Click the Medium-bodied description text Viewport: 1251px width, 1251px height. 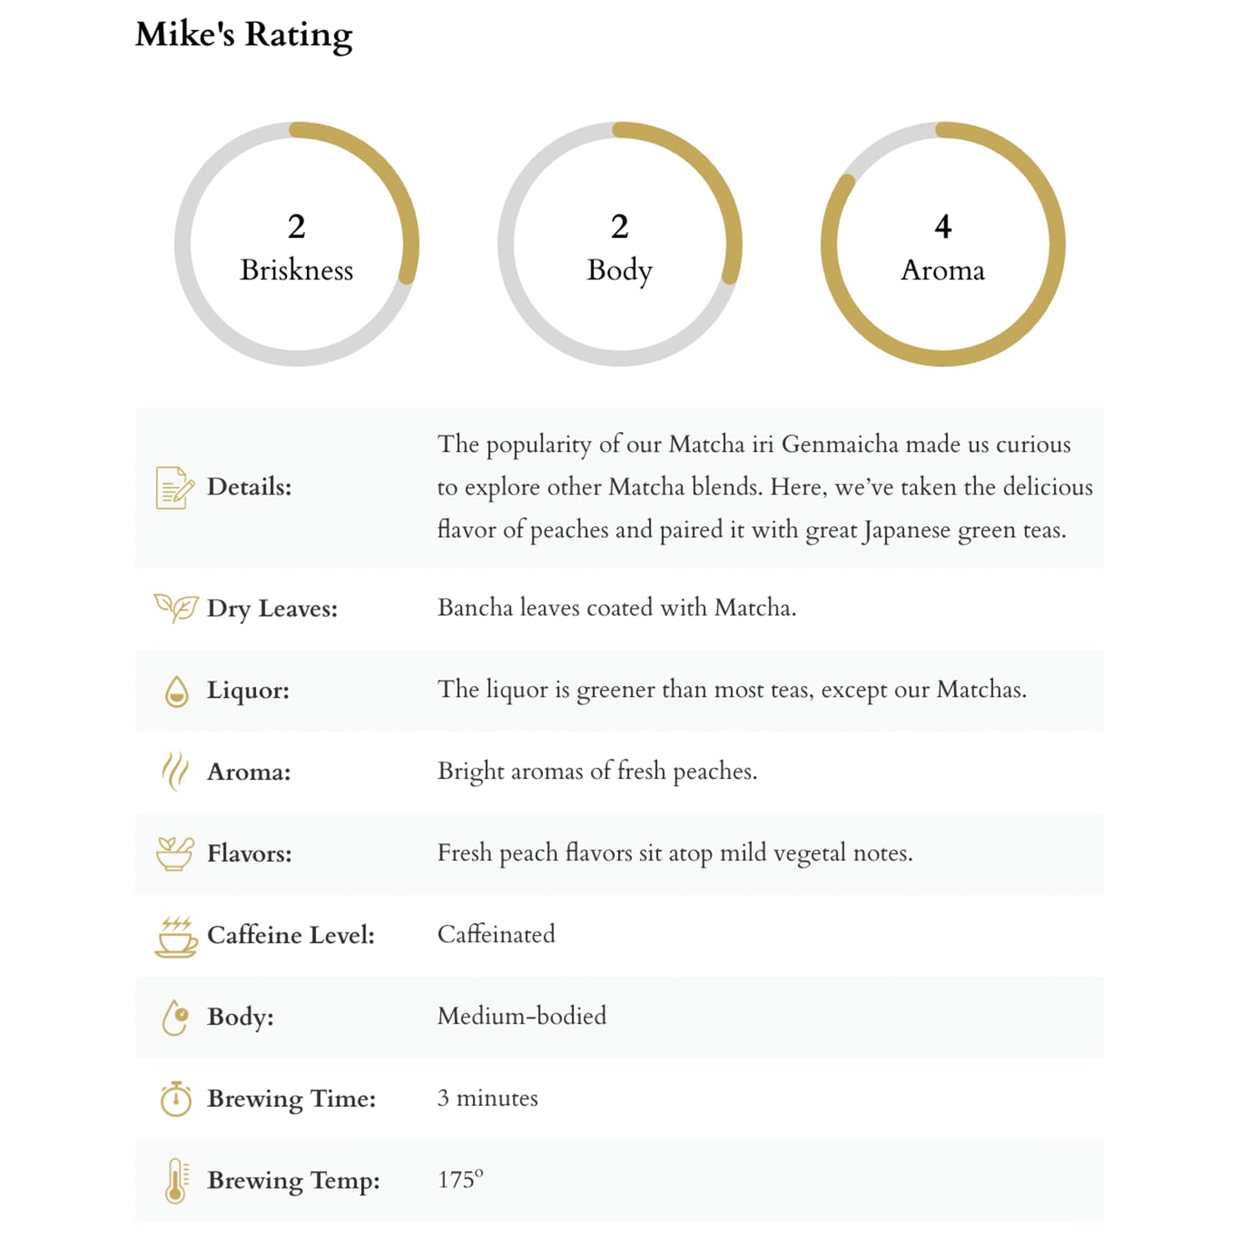(522, 1016)
